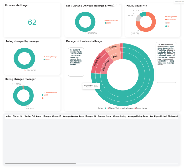Click the No legend marker in Rating alignment

point(166,26)
